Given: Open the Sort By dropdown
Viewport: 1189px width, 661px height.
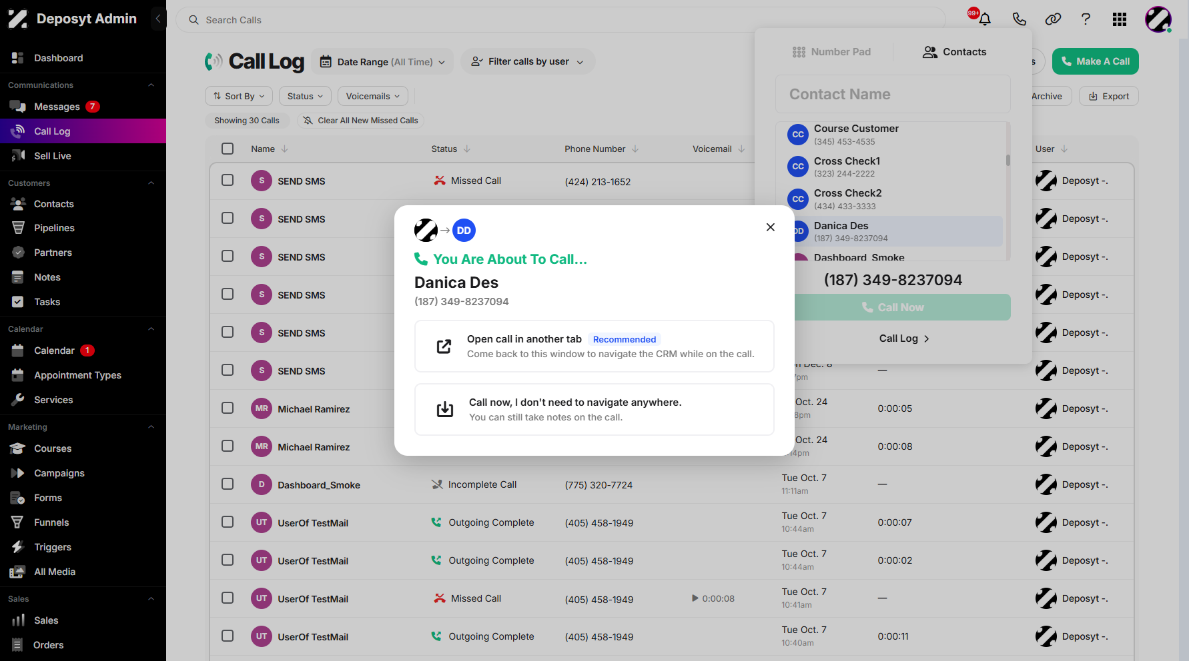Looking at the screenshot, I should click(x=239, y=96).
